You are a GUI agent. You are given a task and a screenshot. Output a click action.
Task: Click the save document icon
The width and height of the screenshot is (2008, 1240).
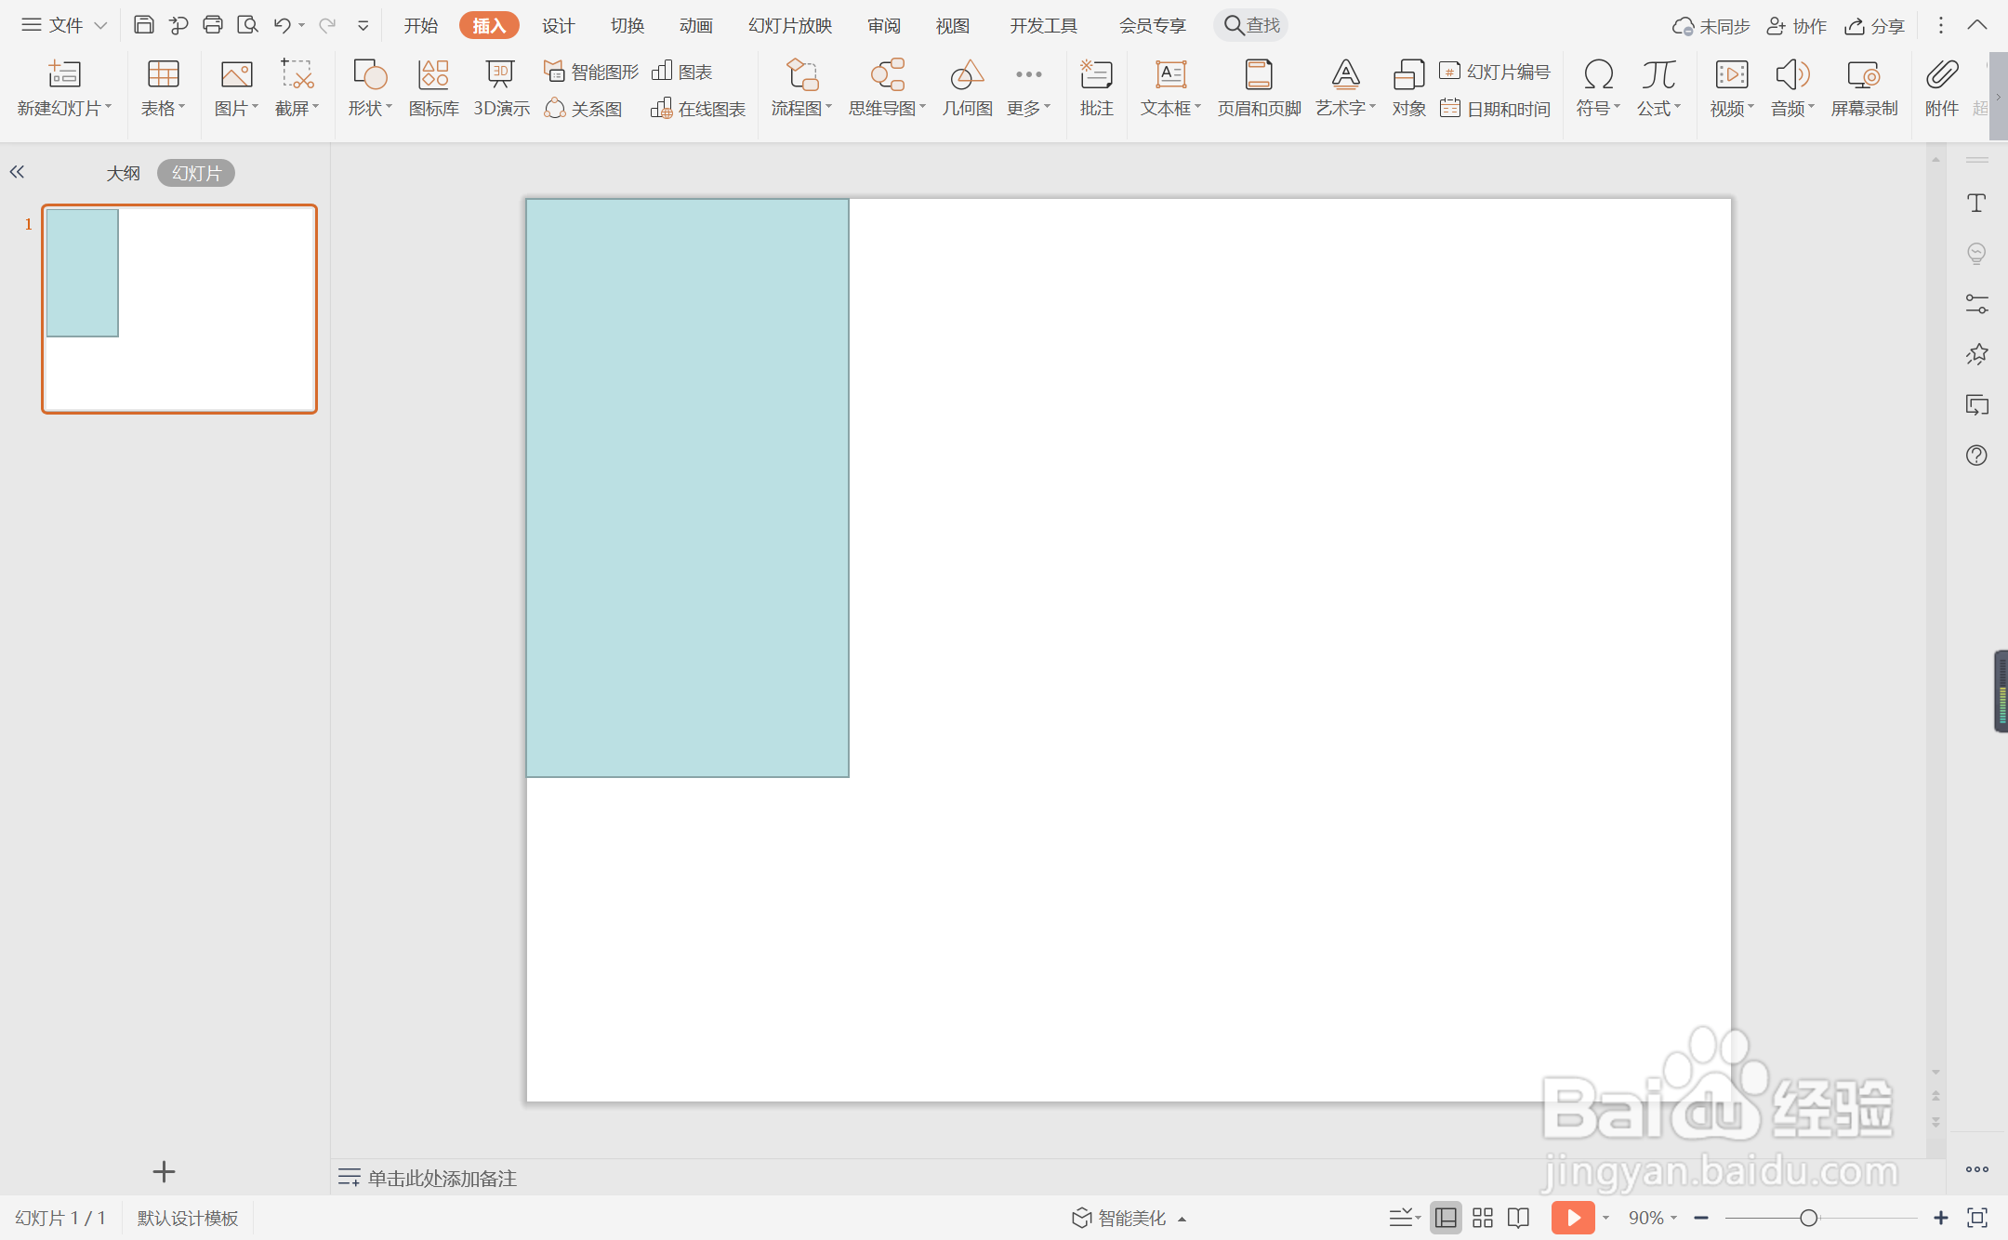143,25
